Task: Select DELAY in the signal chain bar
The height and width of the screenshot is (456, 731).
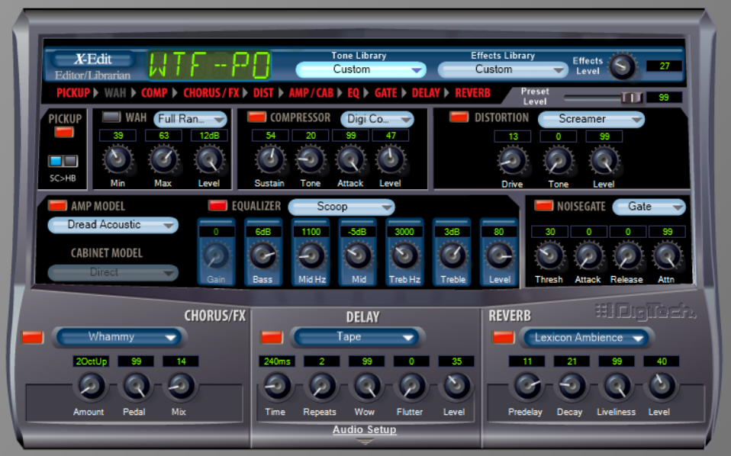Action: [x=426, y=93]
